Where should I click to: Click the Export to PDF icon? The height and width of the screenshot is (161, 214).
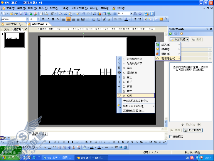click(x=35, y=14)
